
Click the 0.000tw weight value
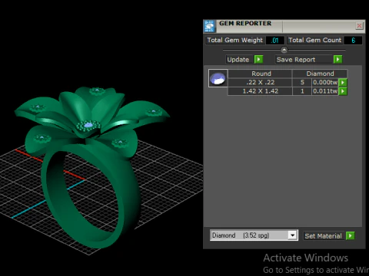point(325,82)
